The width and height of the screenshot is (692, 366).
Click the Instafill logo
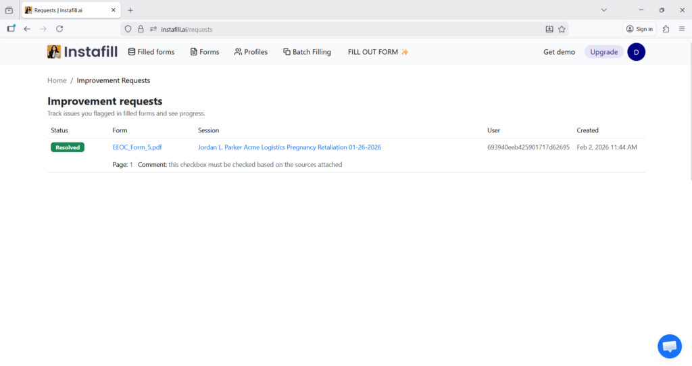pyautogui.click(x=82, y=52)
